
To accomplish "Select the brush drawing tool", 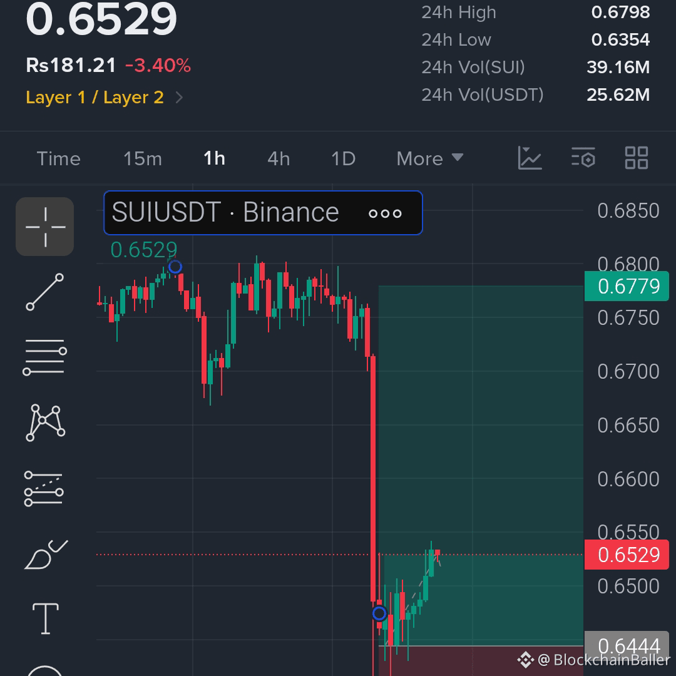I will (46, 555).
